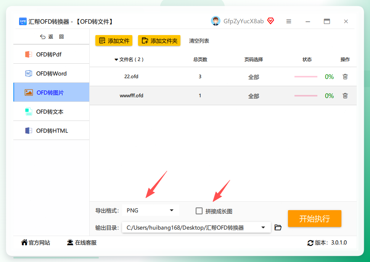The width and height of the screenshot is (370, 262).
Task: Click the 0% status of wwwfff.ofd
Action: [329, 96]
